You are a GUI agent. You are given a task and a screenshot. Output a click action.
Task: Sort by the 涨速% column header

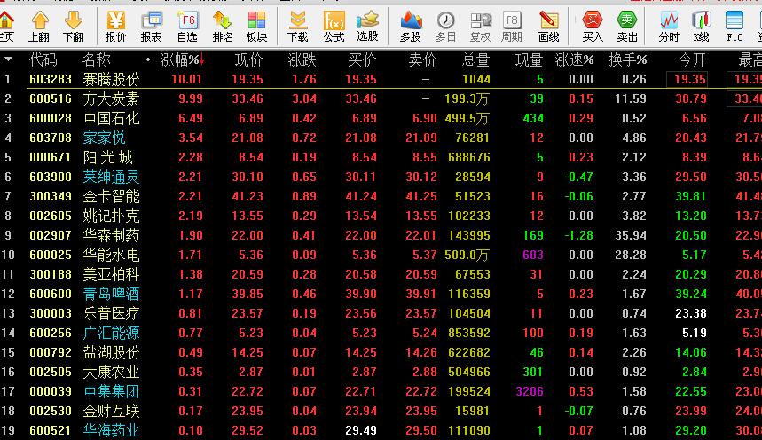pyautogui.click(x=575, y=59)
